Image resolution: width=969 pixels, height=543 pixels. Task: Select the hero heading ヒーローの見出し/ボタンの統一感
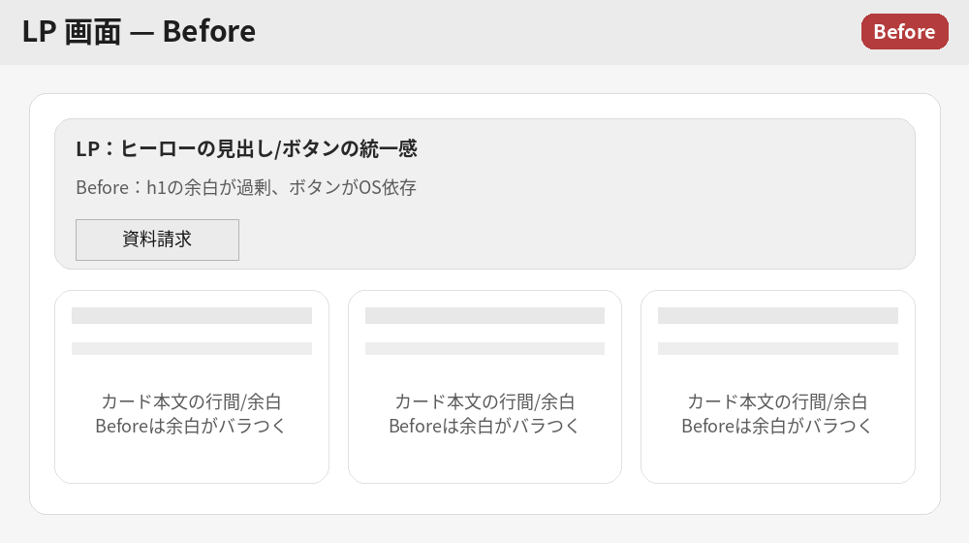tap(246, 149)
